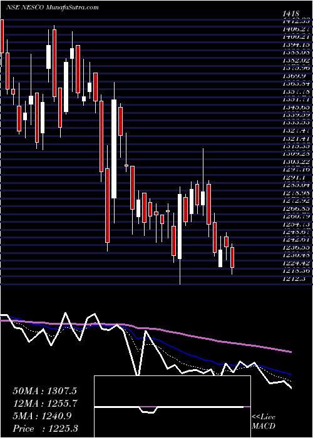Click the NSE NESCO MunafaSutra.com chart title
The width and height of the screenshot is (313, 438).
pos(53,8)
